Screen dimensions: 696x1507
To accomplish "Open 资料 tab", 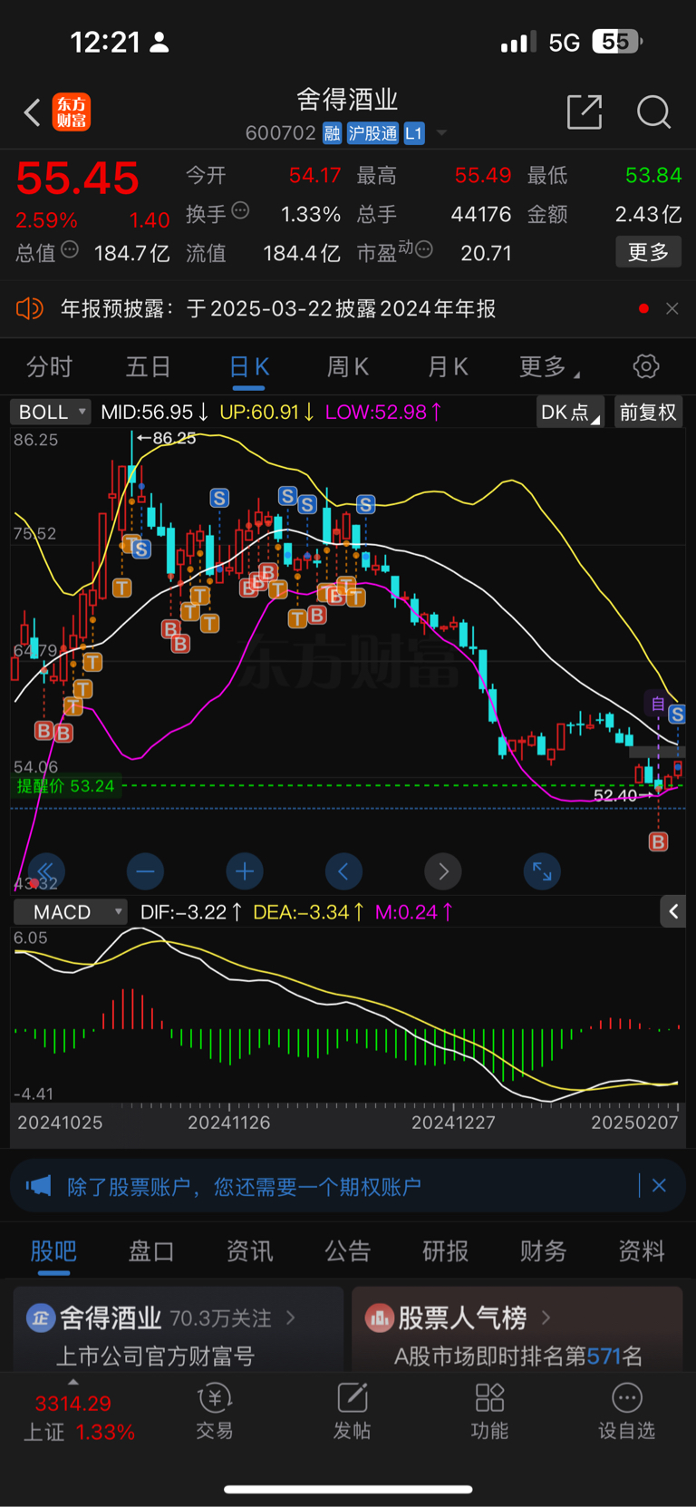I will [642, 1251].
